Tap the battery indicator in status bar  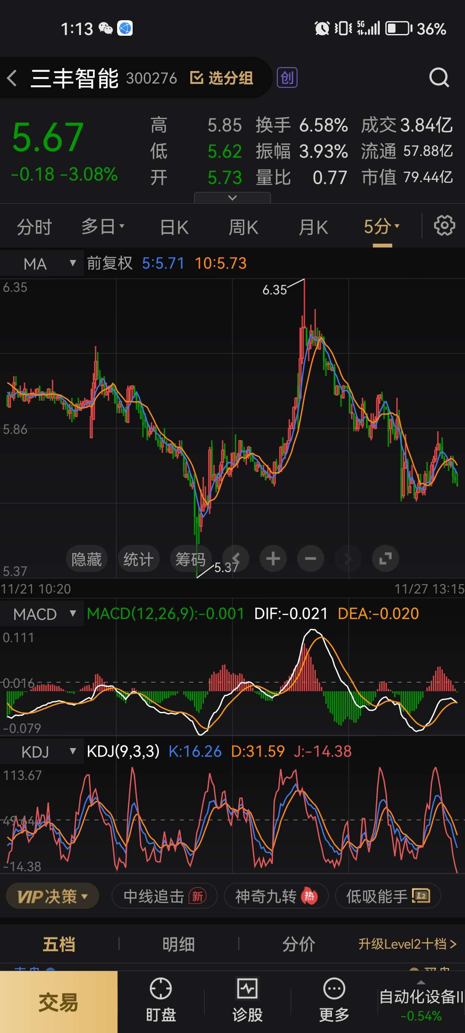(x=398, y=28)
